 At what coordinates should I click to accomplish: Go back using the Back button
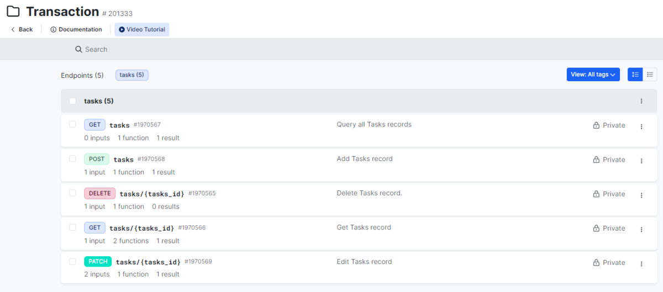[x=22, y=29]
